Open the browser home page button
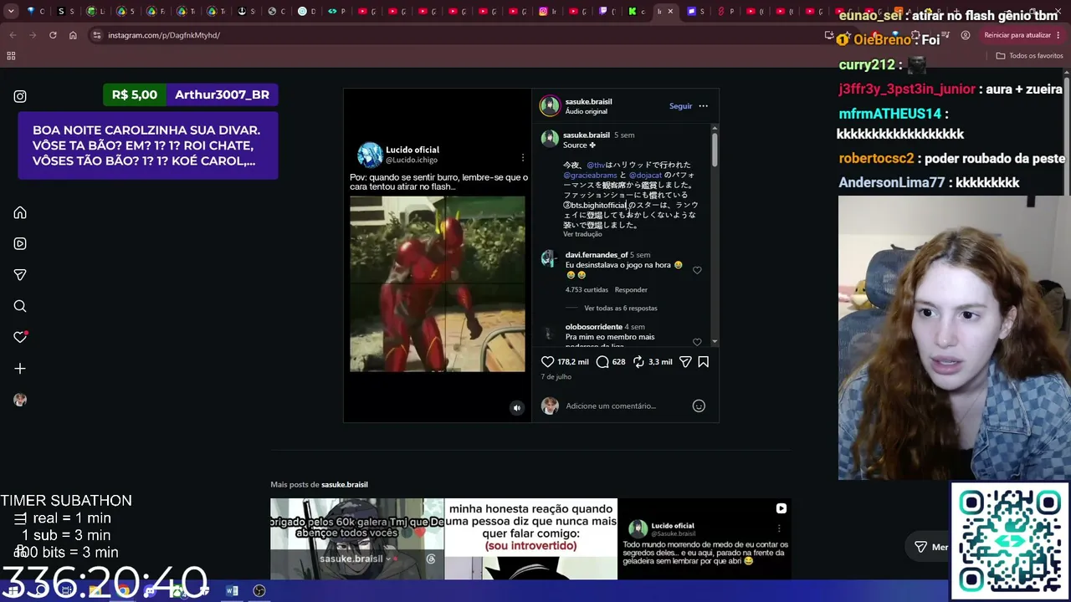This screenshot has width=1071, height=602. click(73, 35)
